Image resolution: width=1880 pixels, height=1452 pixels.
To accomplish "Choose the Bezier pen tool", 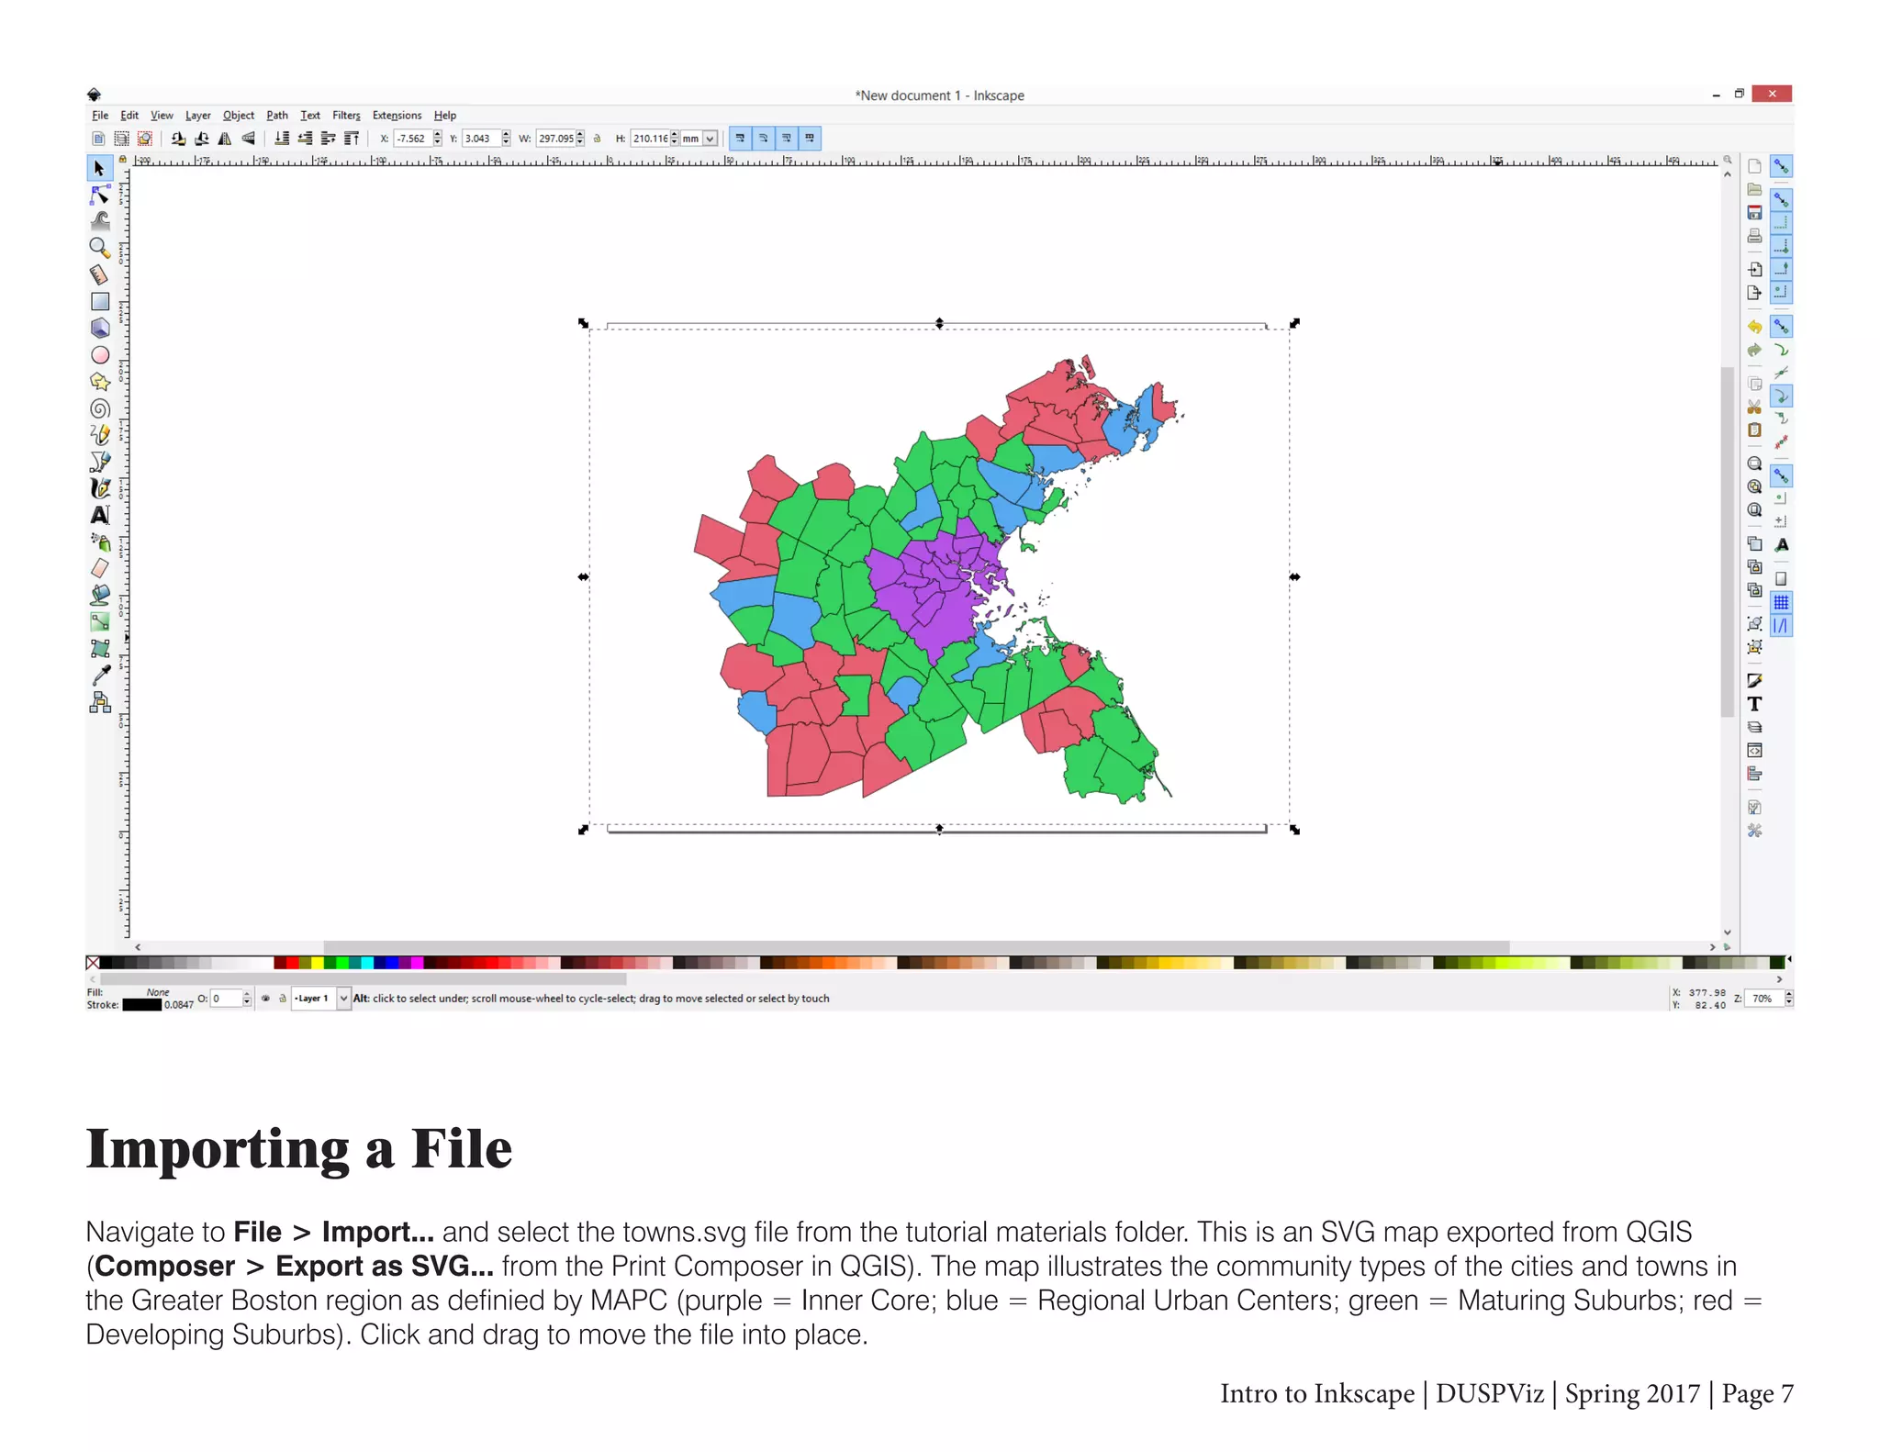I will [100, 462].
